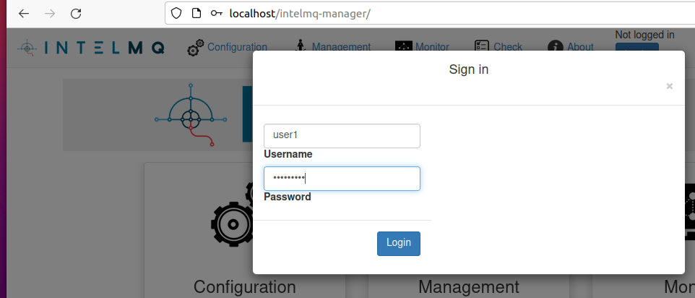695x298 pixels.
Task: Click the Management figure icon in navbar
Action: pyautogui.click(x=301, y=46)
